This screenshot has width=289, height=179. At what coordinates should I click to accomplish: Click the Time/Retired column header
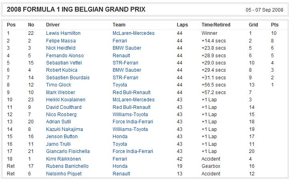[216, 25]
